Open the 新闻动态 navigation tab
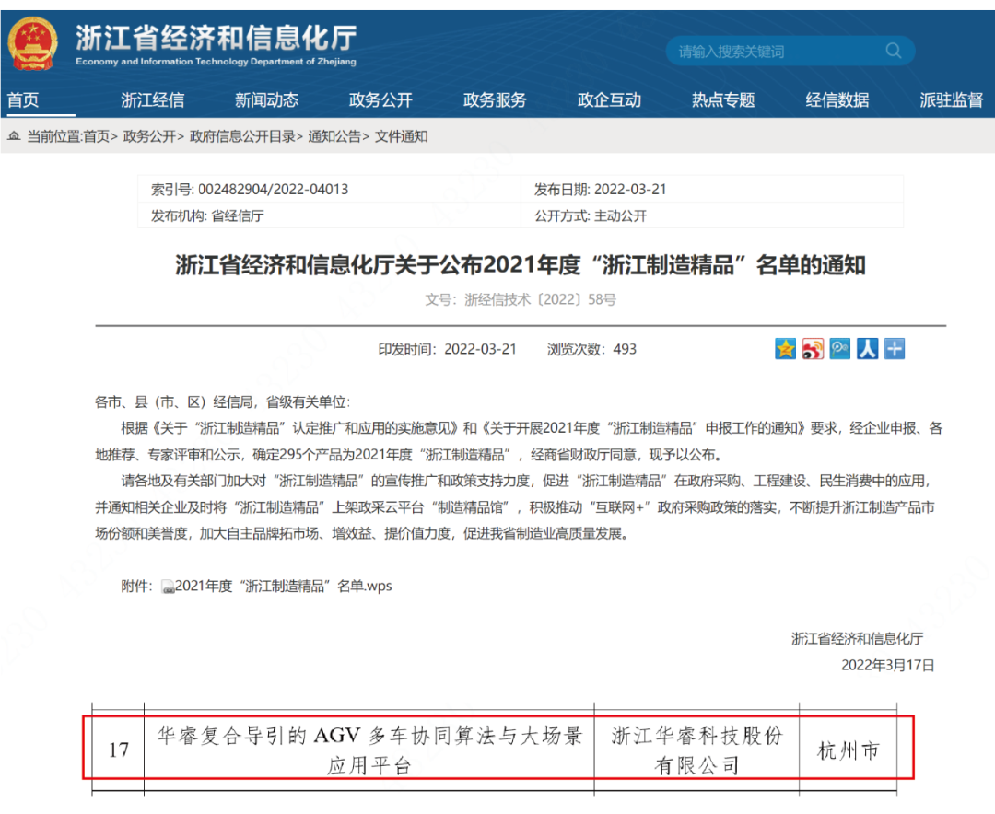 266,99
